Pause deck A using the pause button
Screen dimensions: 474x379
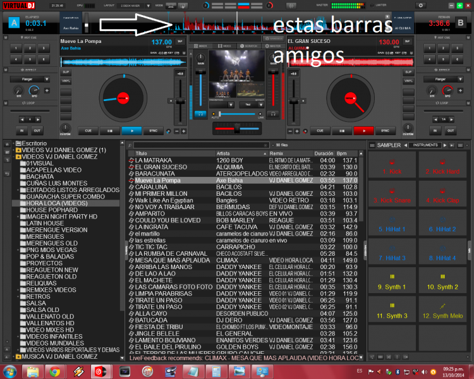click(110, 131)
